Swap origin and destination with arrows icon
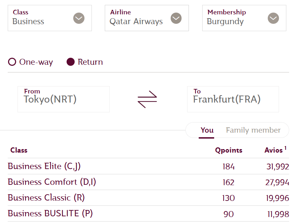This screenshot has width=300, height=224. click(147, 99)
